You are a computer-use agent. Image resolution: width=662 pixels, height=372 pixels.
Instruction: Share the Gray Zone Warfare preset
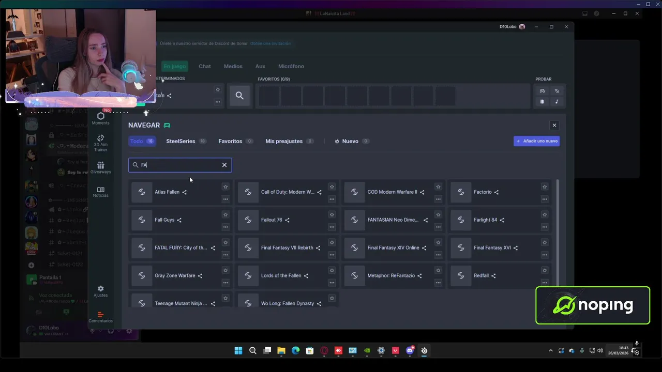200,276
